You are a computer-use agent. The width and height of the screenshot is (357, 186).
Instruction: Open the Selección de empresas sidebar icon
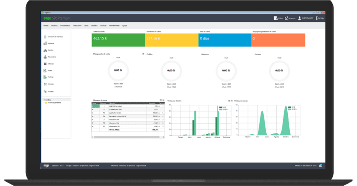click(x=45, y=37)
